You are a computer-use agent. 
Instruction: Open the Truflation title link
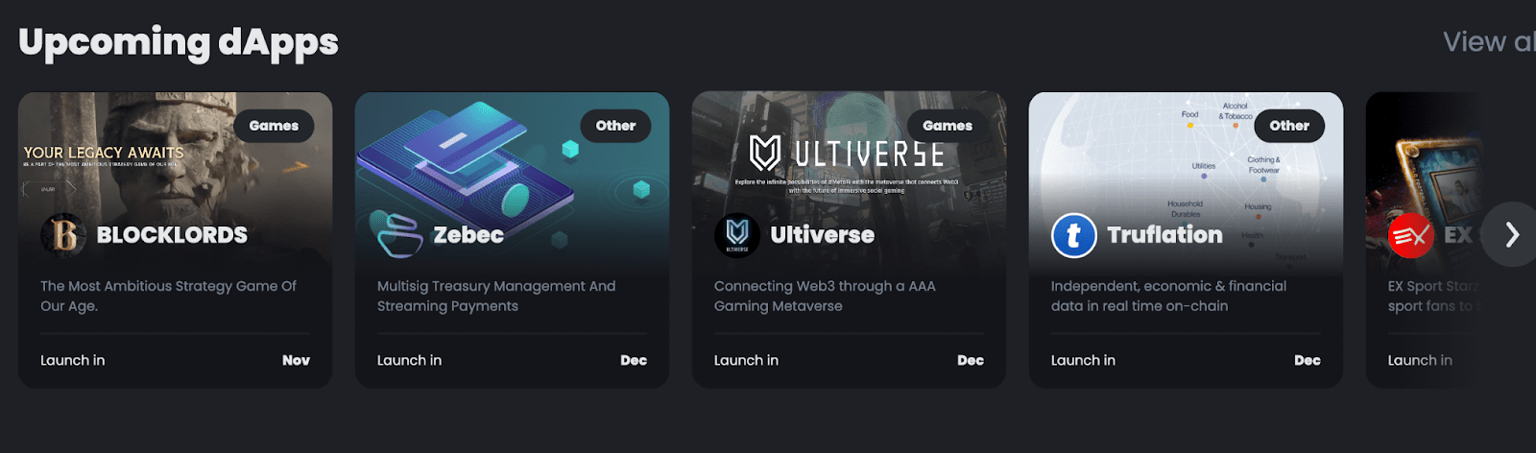pyautogui.click(x=1165, y=235)
